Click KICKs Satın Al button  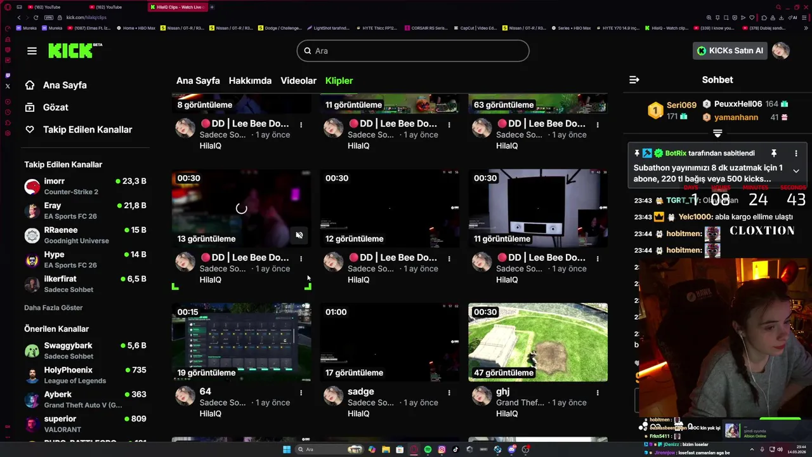click(730, 51)
